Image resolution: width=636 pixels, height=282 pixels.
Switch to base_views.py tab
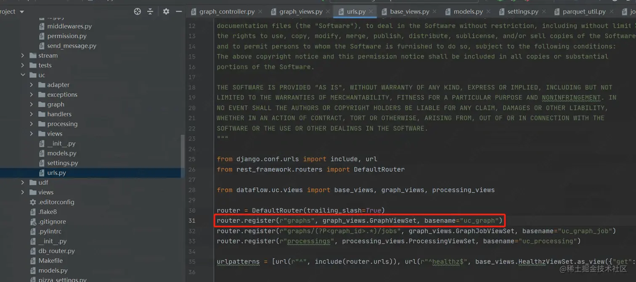(x=410, y=12)
